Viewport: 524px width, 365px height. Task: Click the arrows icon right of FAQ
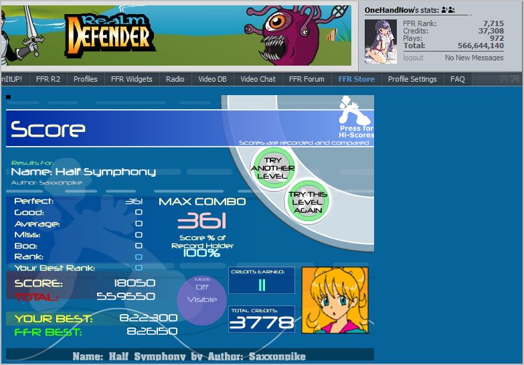pos(510,79)
